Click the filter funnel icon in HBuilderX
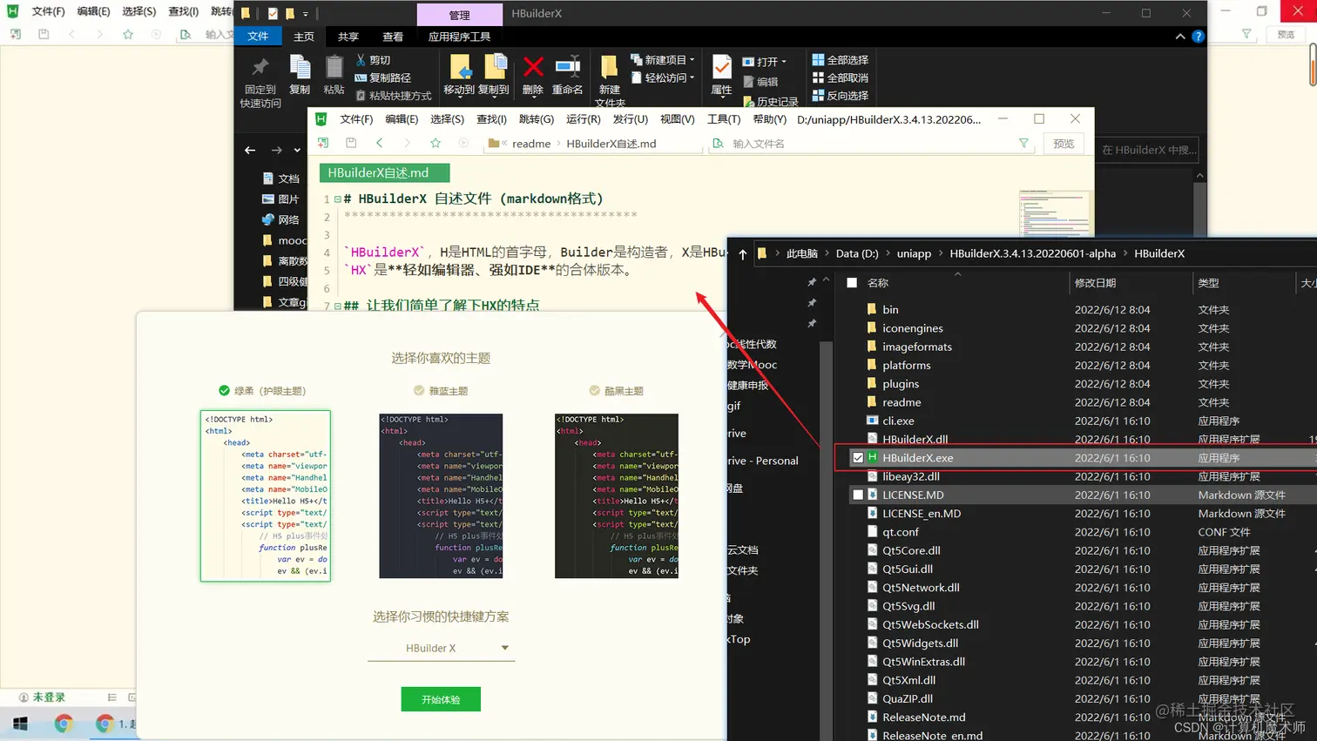Screen dimensions: 1317x741 pos(1023,143)
